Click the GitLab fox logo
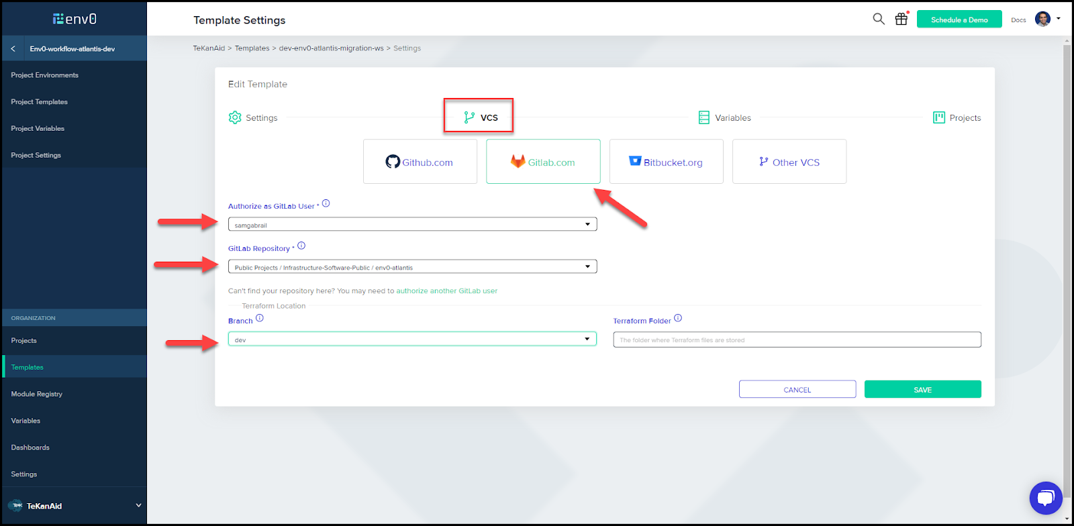Screen dimensions: 1074x526 (x=518, y=162)
